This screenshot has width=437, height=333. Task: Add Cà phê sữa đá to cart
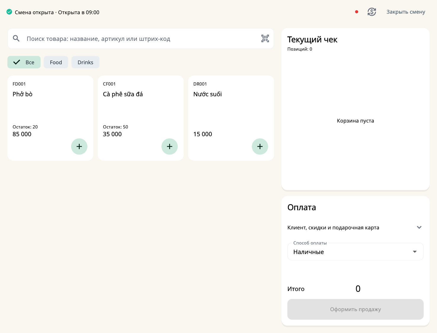click(x=169, y=147)
